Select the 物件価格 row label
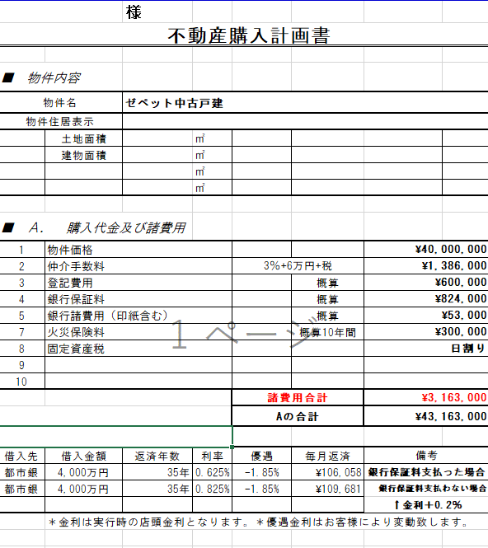Image resolution: width=488 pixels, height=548 pixels. click(x=138, y=250)
